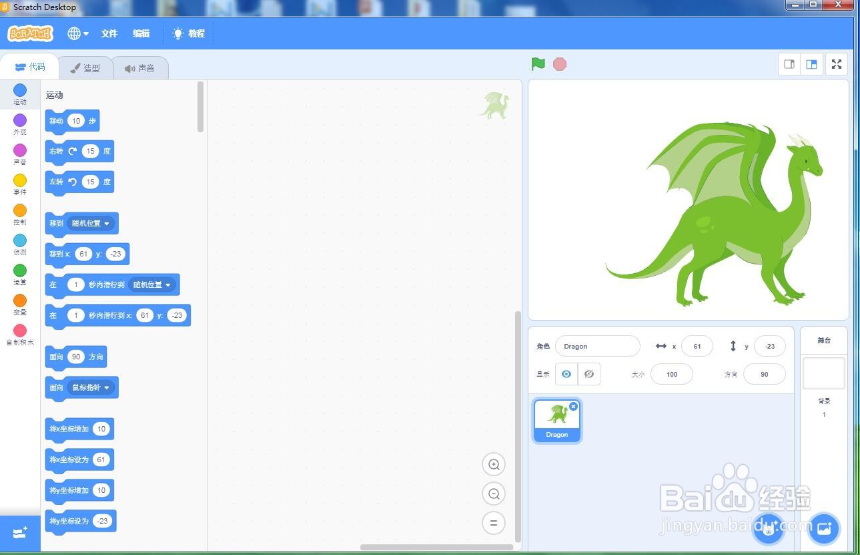The width and height of the screenshot is (860, 555).
Task: Click the 大小 size field 100
Action: 672,374
